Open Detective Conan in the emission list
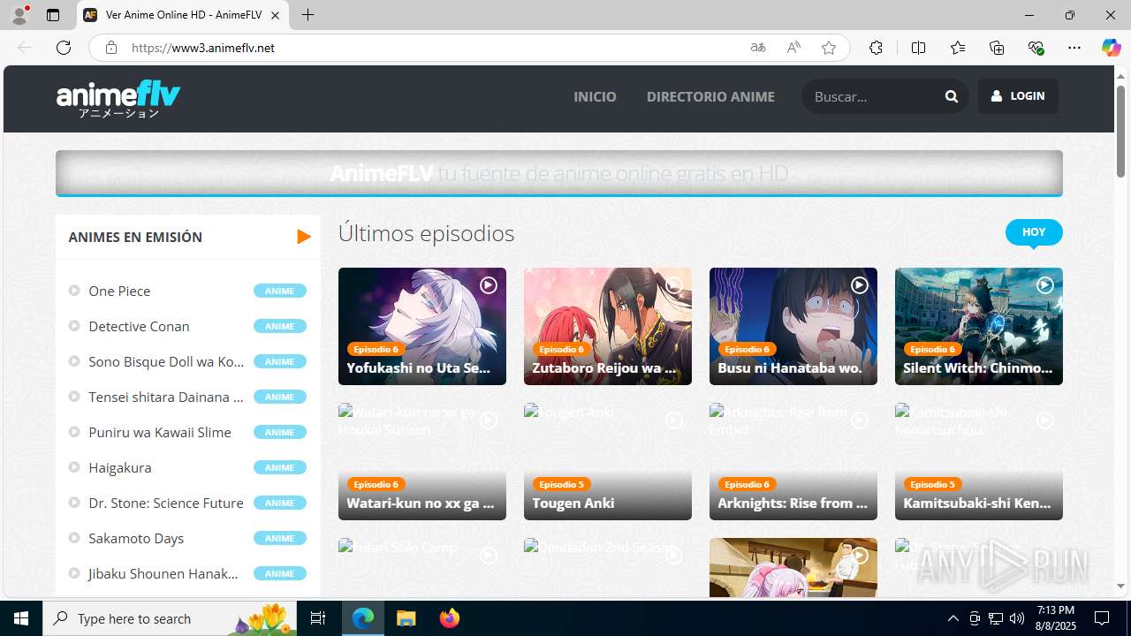The width and height of the screenshot is (1131, 636). 139,326
